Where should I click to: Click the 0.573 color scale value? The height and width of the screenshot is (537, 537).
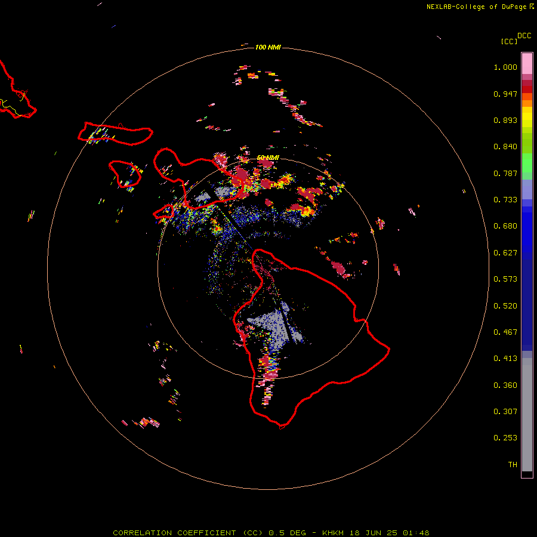(505, 279)
